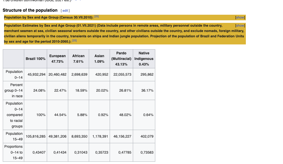Viewport: 283px width, 164px height.
Task: Select the Pardo (Multiracial) 43.13% header
Action: coord(121,59)
